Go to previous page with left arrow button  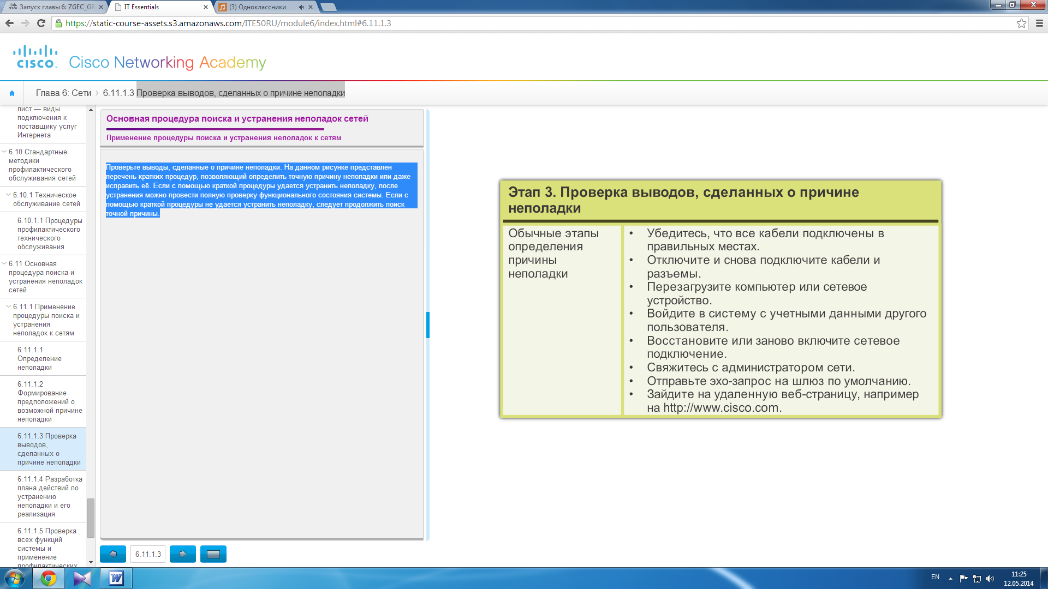tap(113, 554)
